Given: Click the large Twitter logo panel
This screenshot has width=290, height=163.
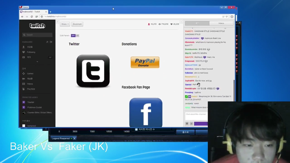Looking at the screenshot, I should pyautogui.click(x=93, y=71).
